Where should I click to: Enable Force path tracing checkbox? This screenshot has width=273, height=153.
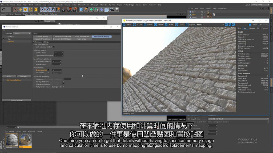click(x=63, y=82)
